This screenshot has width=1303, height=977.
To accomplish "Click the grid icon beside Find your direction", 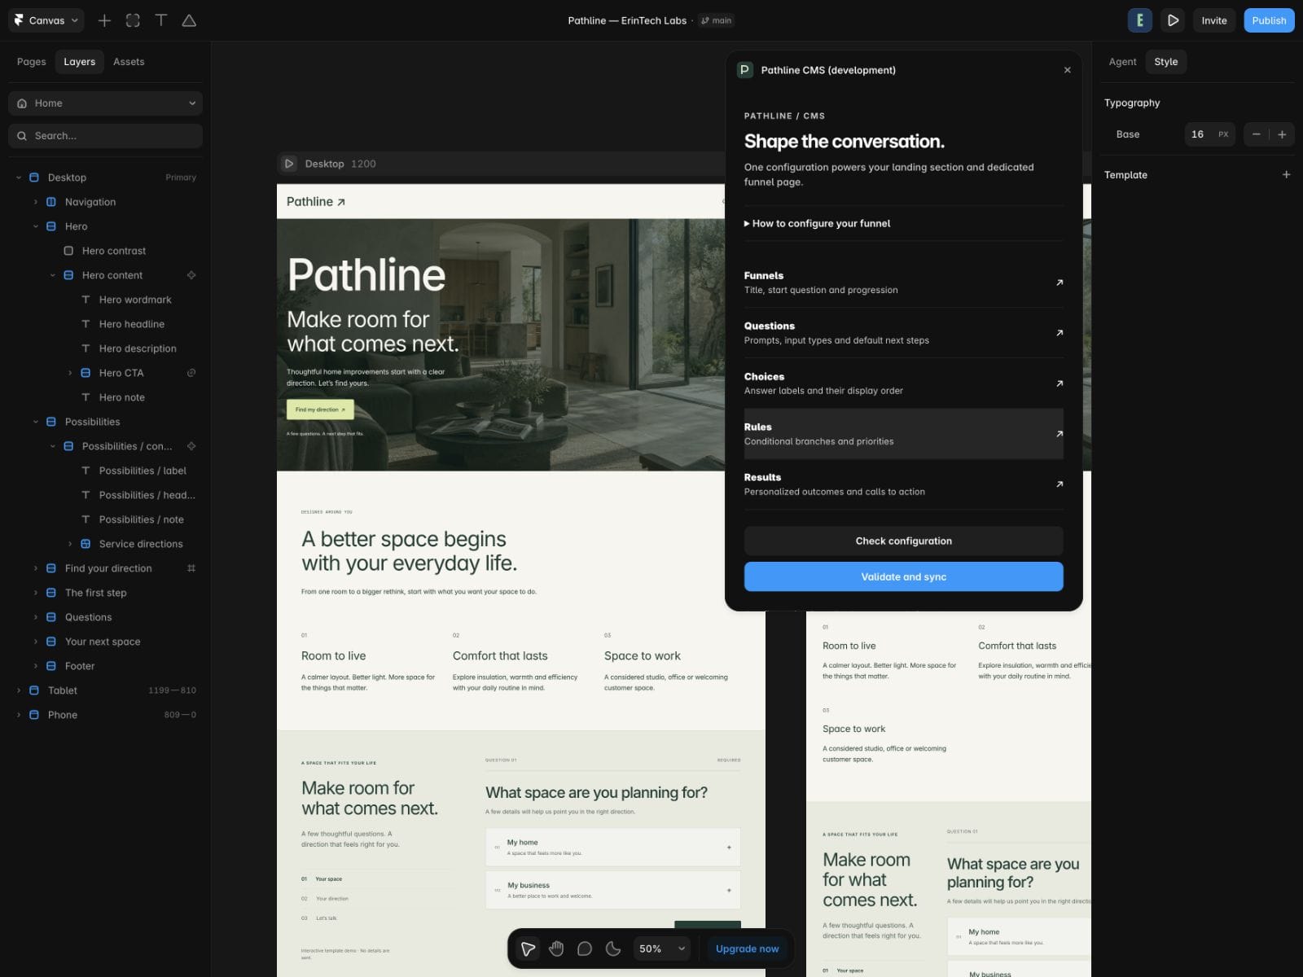I will click(x=191, y=568).
